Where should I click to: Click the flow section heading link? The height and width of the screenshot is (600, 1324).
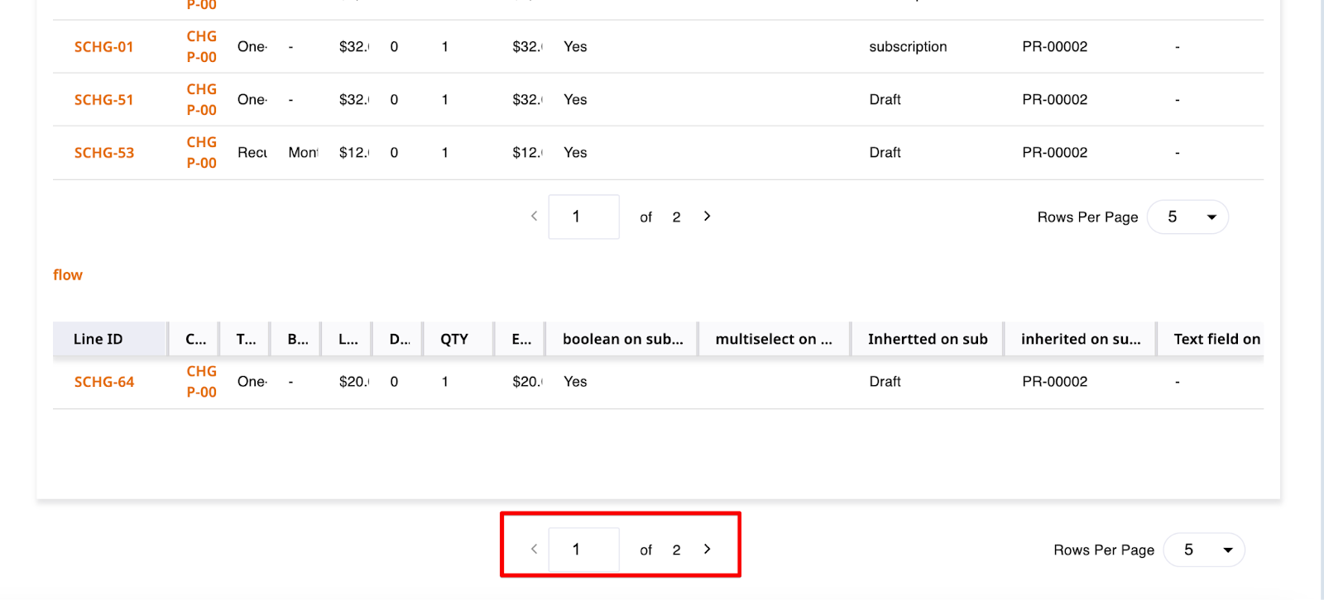68,275
